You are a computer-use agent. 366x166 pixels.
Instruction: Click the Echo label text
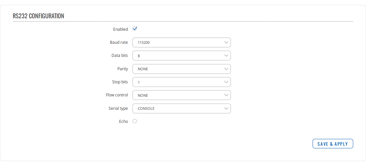click(x=123, y=122)
